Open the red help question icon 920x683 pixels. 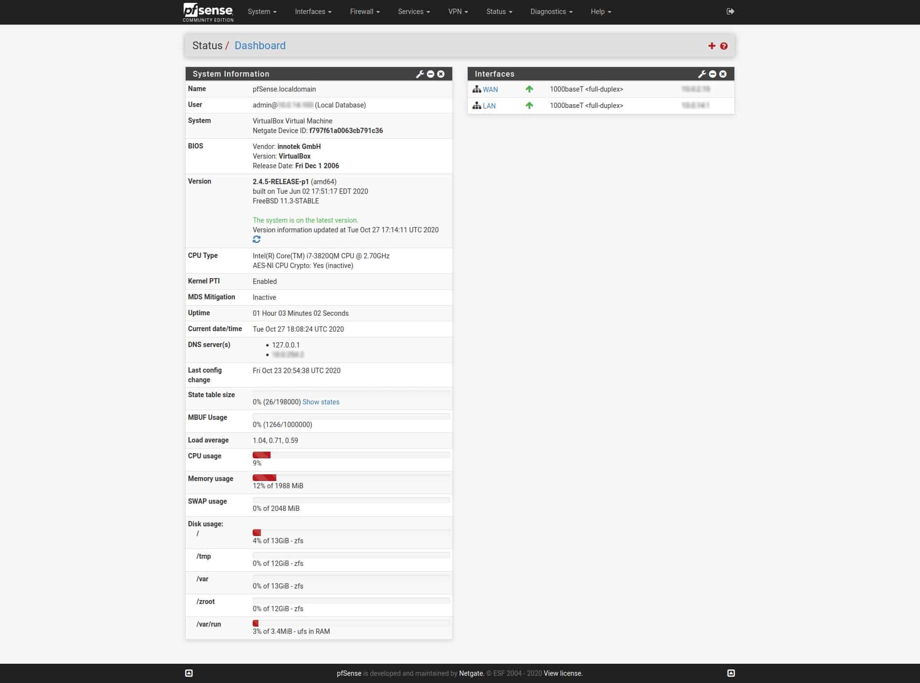point(724,46)
